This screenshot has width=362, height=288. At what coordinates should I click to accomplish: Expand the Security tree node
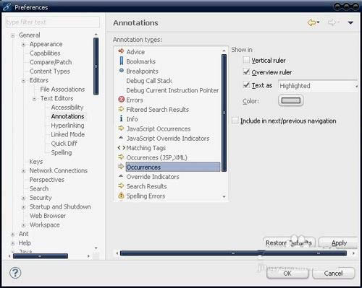[x=23, y=198]
